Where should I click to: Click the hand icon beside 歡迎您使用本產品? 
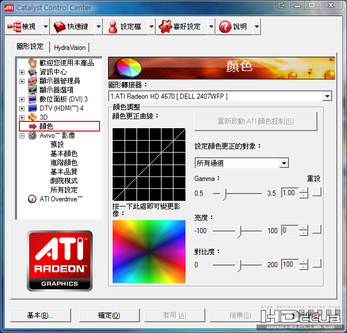pos(32,63)
